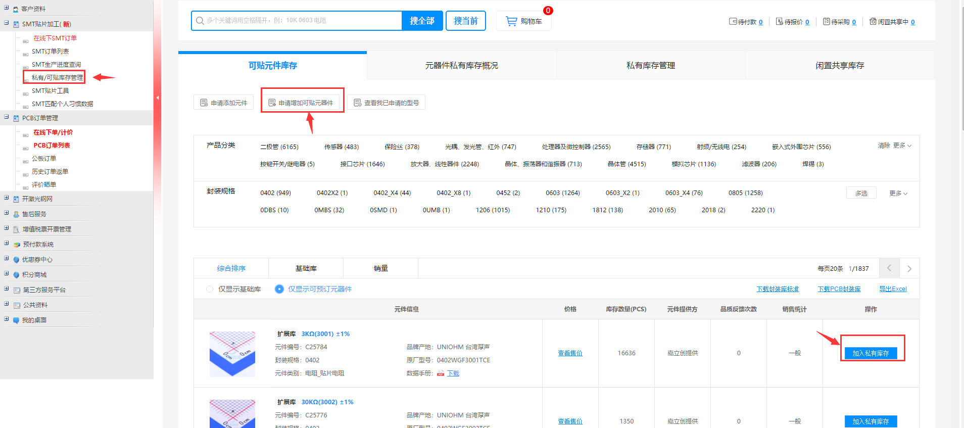Click the 优惠券中心 shield icon
The image size is (964, 428).
(x=16, y=260)
